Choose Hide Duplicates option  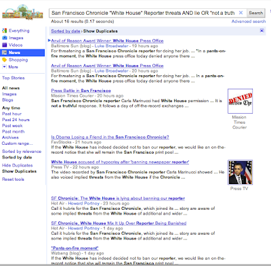[17, 165]
